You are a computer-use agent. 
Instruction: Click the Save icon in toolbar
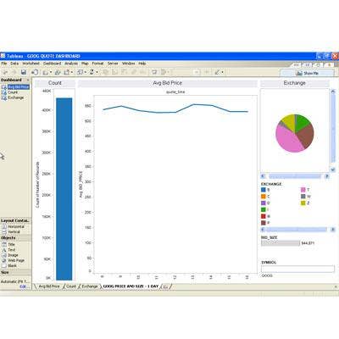coord(24,72)
